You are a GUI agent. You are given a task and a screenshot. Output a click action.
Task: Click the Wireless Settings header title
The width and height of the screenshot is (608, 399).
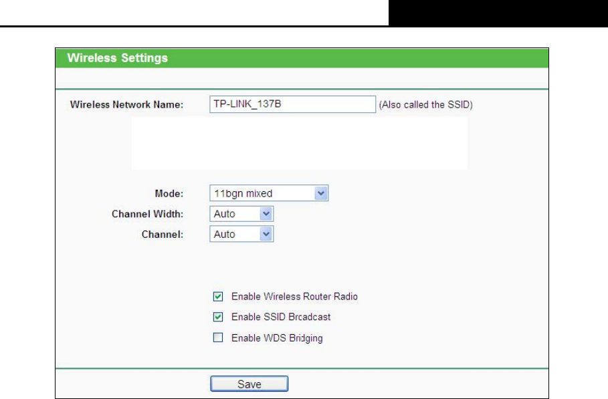click(x=118, y=57)
